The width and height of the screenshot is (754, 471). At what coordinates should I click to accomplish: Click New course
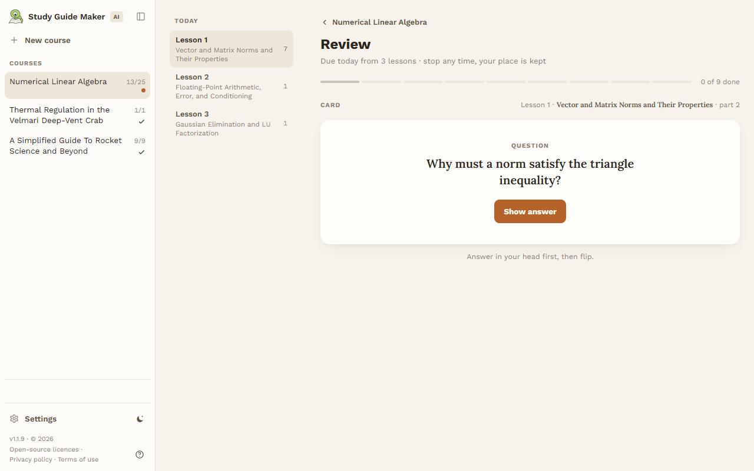(x=48, y=40)
